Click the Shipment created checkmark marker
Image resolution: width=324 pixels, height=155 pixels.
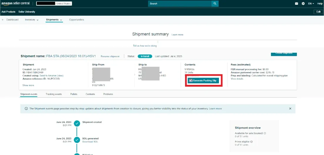click(x=77, y=123)
